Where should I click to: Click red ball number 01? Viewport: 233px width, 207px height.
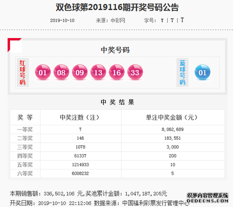[x=43, y=72]
